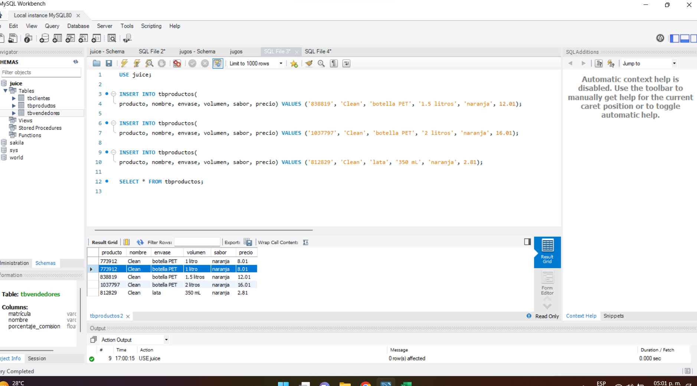Refresh the schemas list
The width and height of the screenshot is (697, 386).
(x=76, y=62)
